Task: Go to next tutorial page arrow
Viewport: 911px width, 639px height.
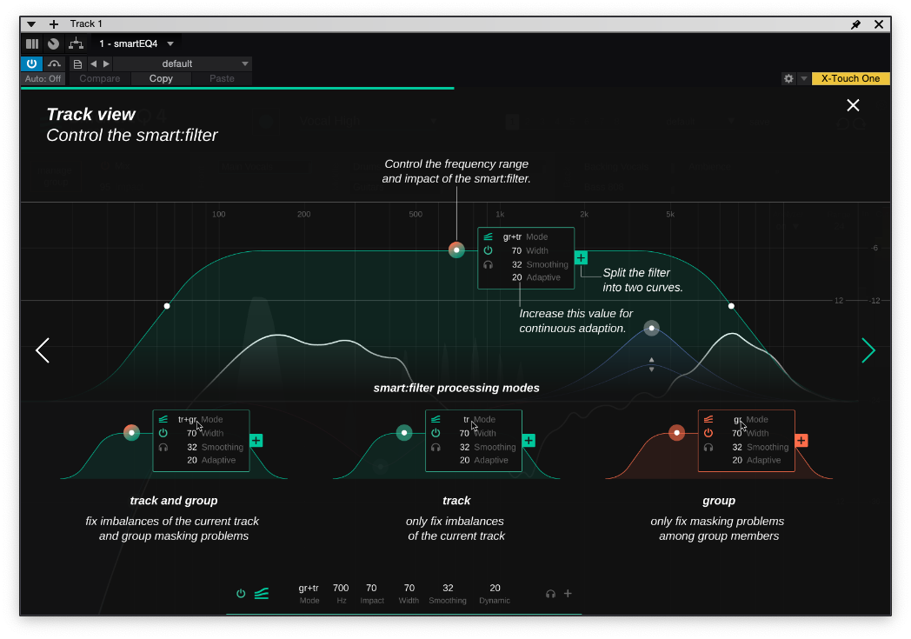Action: 868,350
